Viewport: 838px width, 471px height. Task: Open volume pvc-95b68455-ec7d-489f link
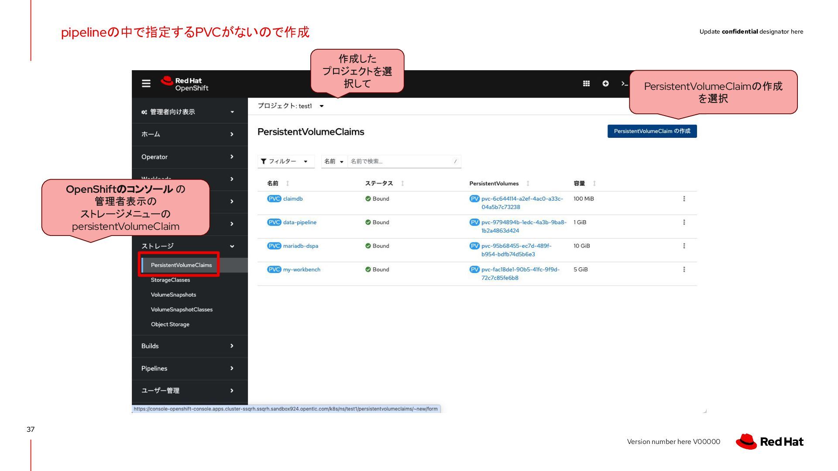516,250
